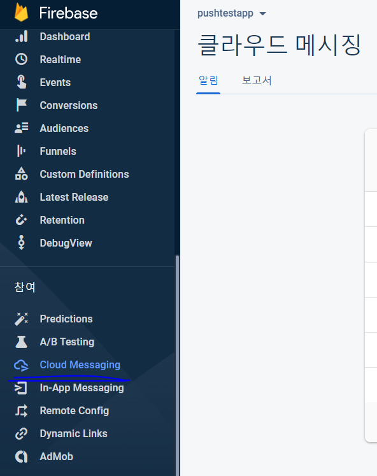Switch to the 보고서 tab

257,80
